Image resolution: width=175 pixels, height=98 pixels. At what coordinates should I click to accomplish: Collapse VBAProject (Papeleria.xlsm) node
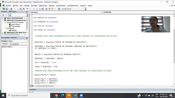(3, 20)
